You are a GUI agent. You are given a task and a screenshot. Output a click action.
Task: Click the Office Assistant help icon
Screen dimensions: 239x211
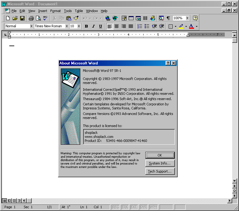point(195,18)
